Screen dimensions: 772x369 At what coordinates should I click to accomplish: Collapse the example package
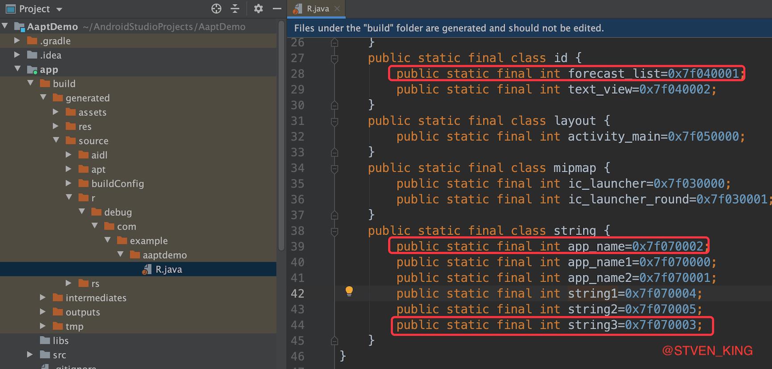pos(108,240)
